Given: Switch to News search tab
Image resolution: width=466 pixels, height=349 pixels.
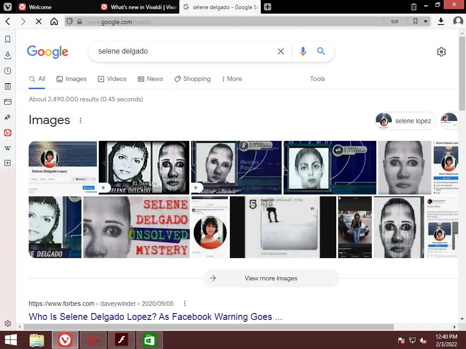Looking at the screenshot, I should [150, 79].
